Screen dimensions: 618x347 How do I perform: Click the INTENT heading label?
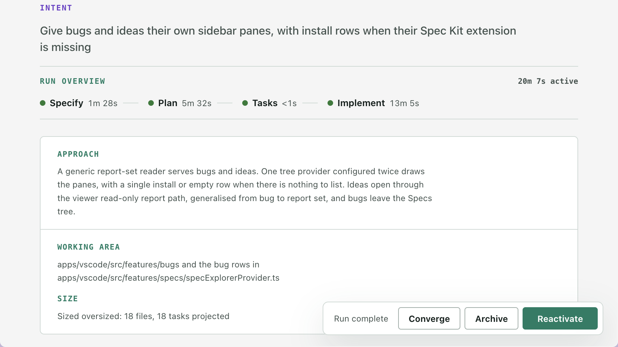[x=56, y=8]
